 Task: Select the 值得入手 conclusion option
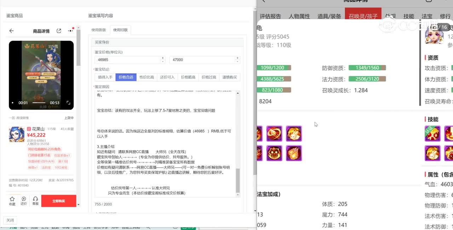click(105, 77)
